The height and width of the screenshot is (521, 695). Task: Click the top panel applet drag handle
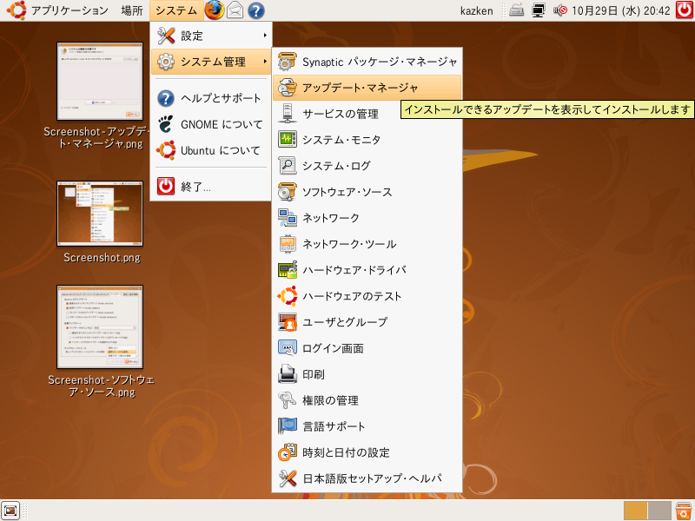tap(503, 10)
